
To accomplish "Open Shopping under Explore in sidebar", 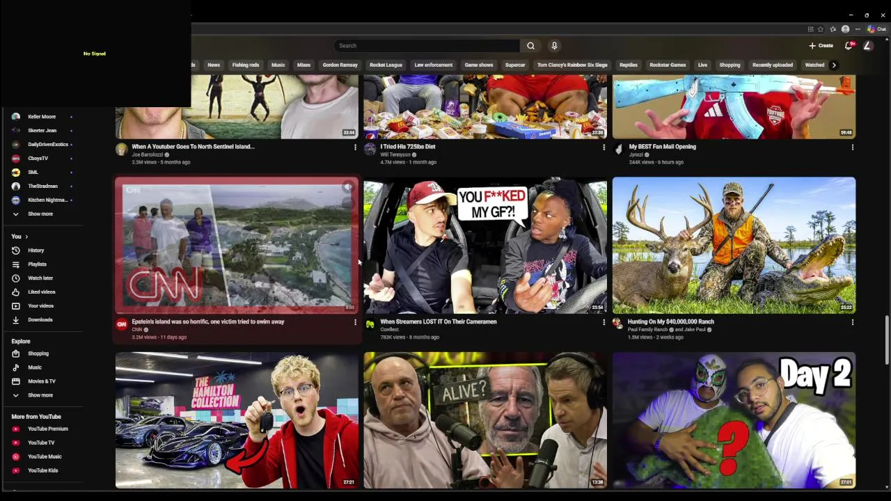I will [42, 353].
